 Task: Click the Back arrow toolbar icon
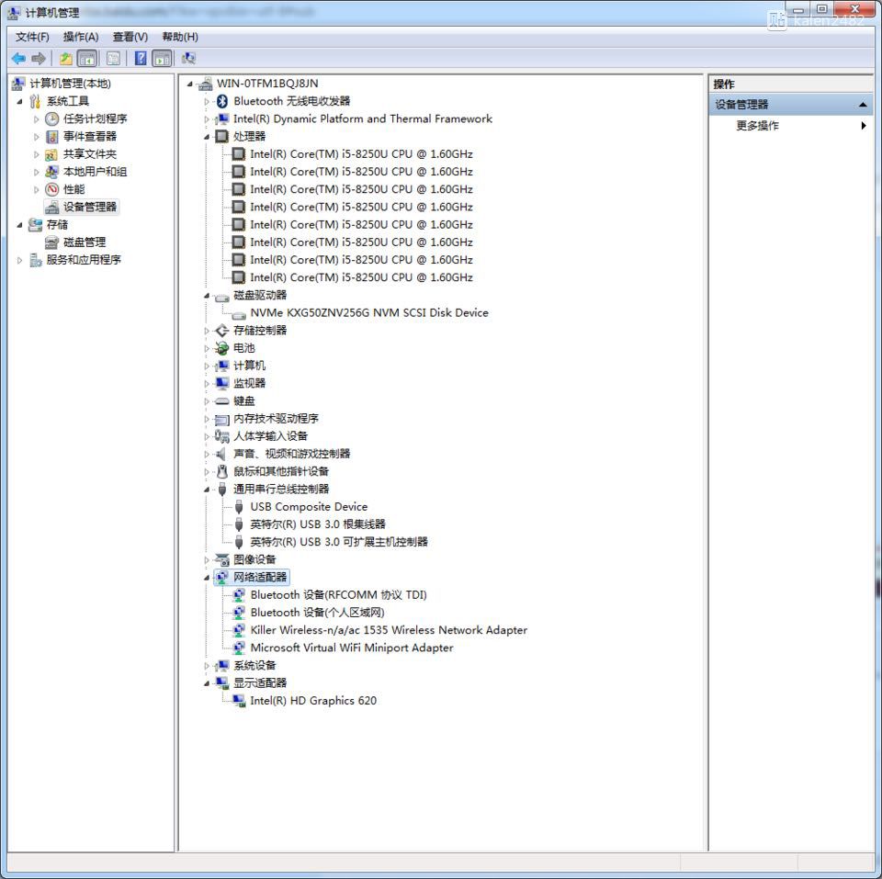(x=18, y=59)
